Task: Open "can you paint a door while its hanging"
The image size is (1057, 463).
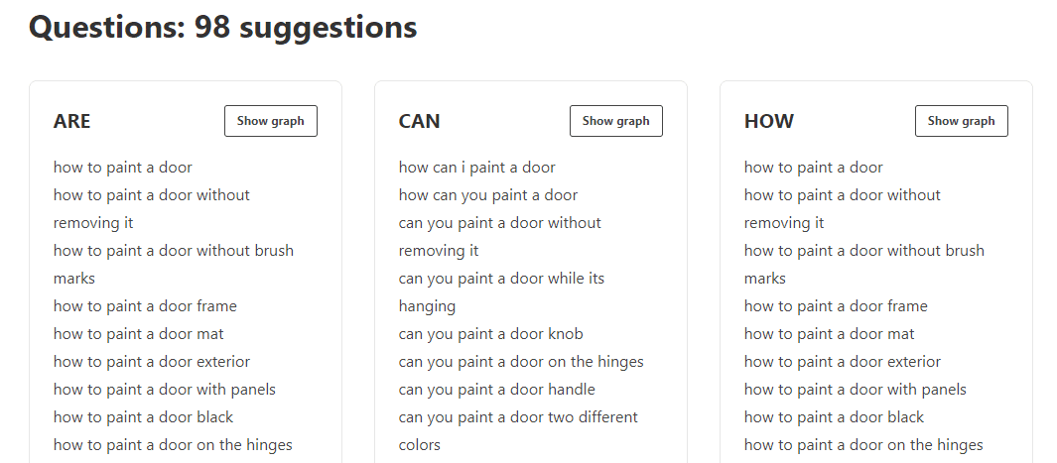Action: [x=501, y=279]
